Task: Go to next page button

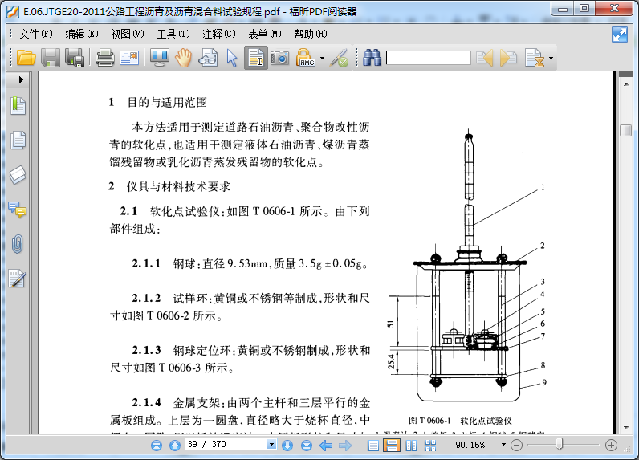Action: tap(287, 445)
